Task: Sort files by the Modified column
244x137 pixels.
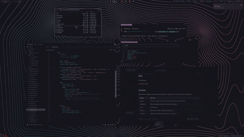Action: pos(92,12)
